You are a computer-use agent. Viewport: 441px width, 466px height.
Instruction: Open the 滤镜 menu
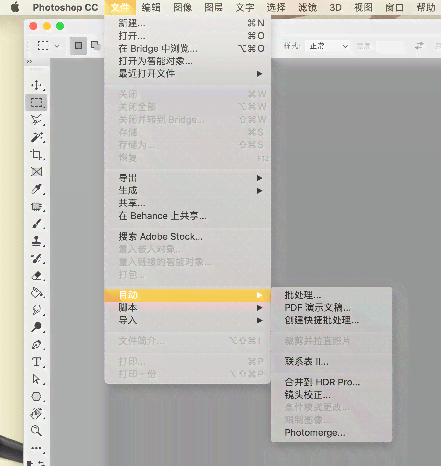[x=308, y=7]
